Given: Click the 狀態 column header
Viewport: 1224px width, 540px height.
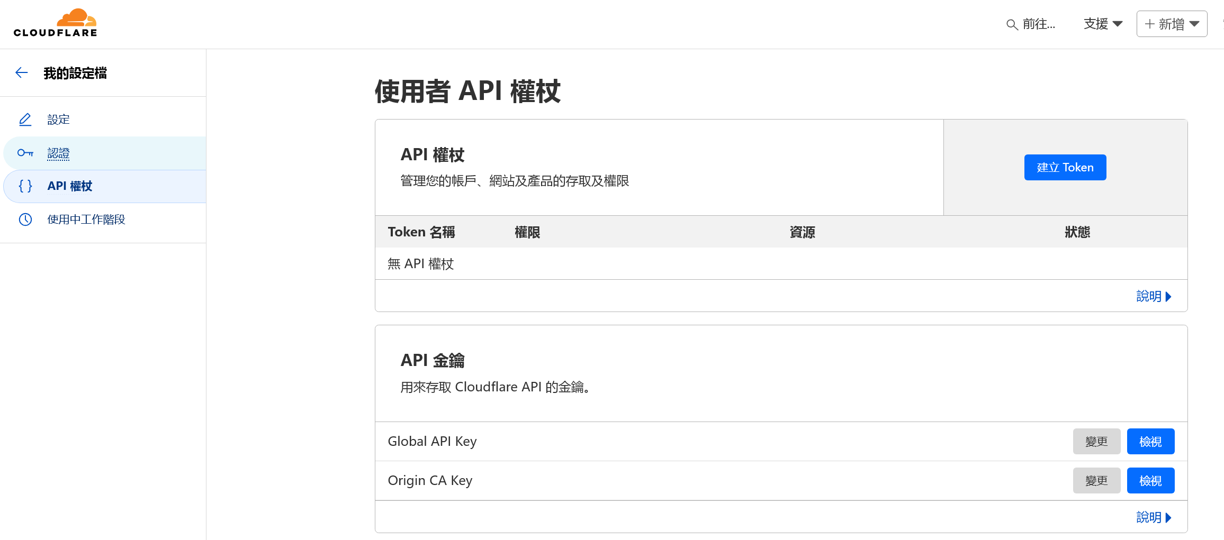Looking at the screenshot, I should (x=1077, y=232).
